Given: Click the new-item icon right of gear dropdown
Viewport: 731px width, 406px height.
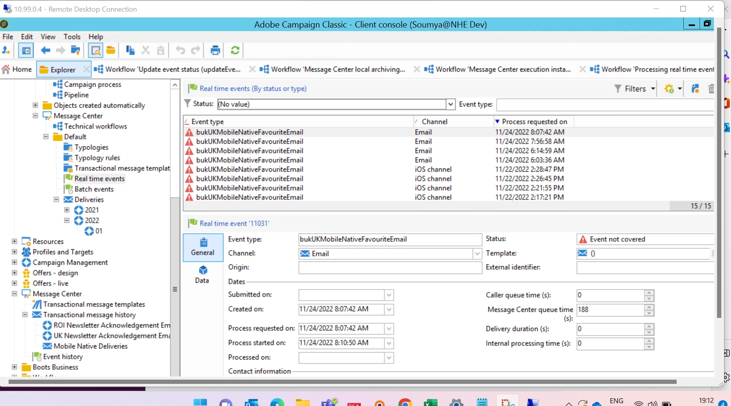Looking at the screenshot, I should pyautogui.click(x=695, y=89).
